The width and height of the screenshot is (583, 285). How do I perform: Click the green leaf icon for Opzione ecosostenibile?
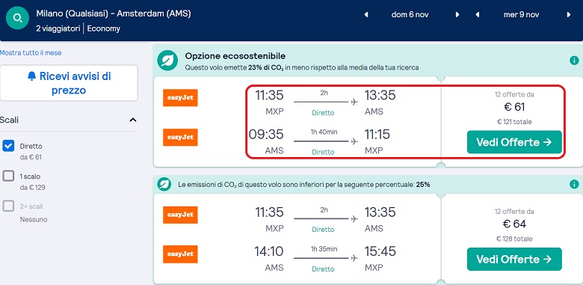[x=167, y=61]
